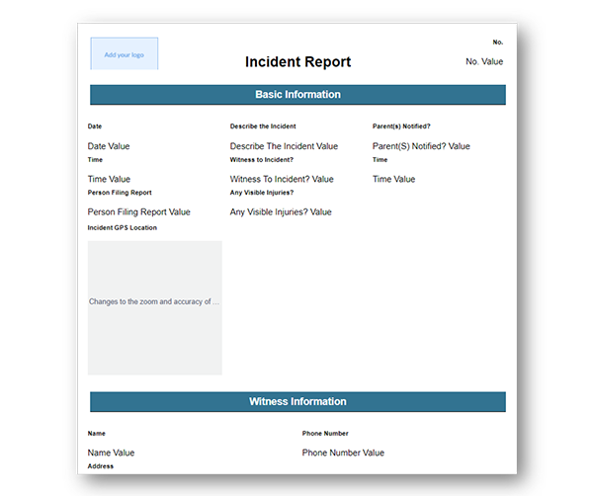Click the 'Describe the Incident' label

(x=263, y=126)
